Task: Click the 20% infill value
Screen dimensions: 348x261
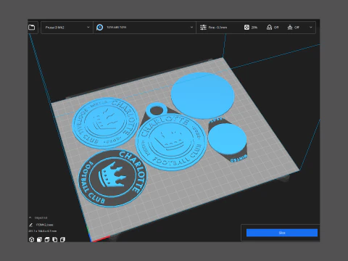Action: 254,28
